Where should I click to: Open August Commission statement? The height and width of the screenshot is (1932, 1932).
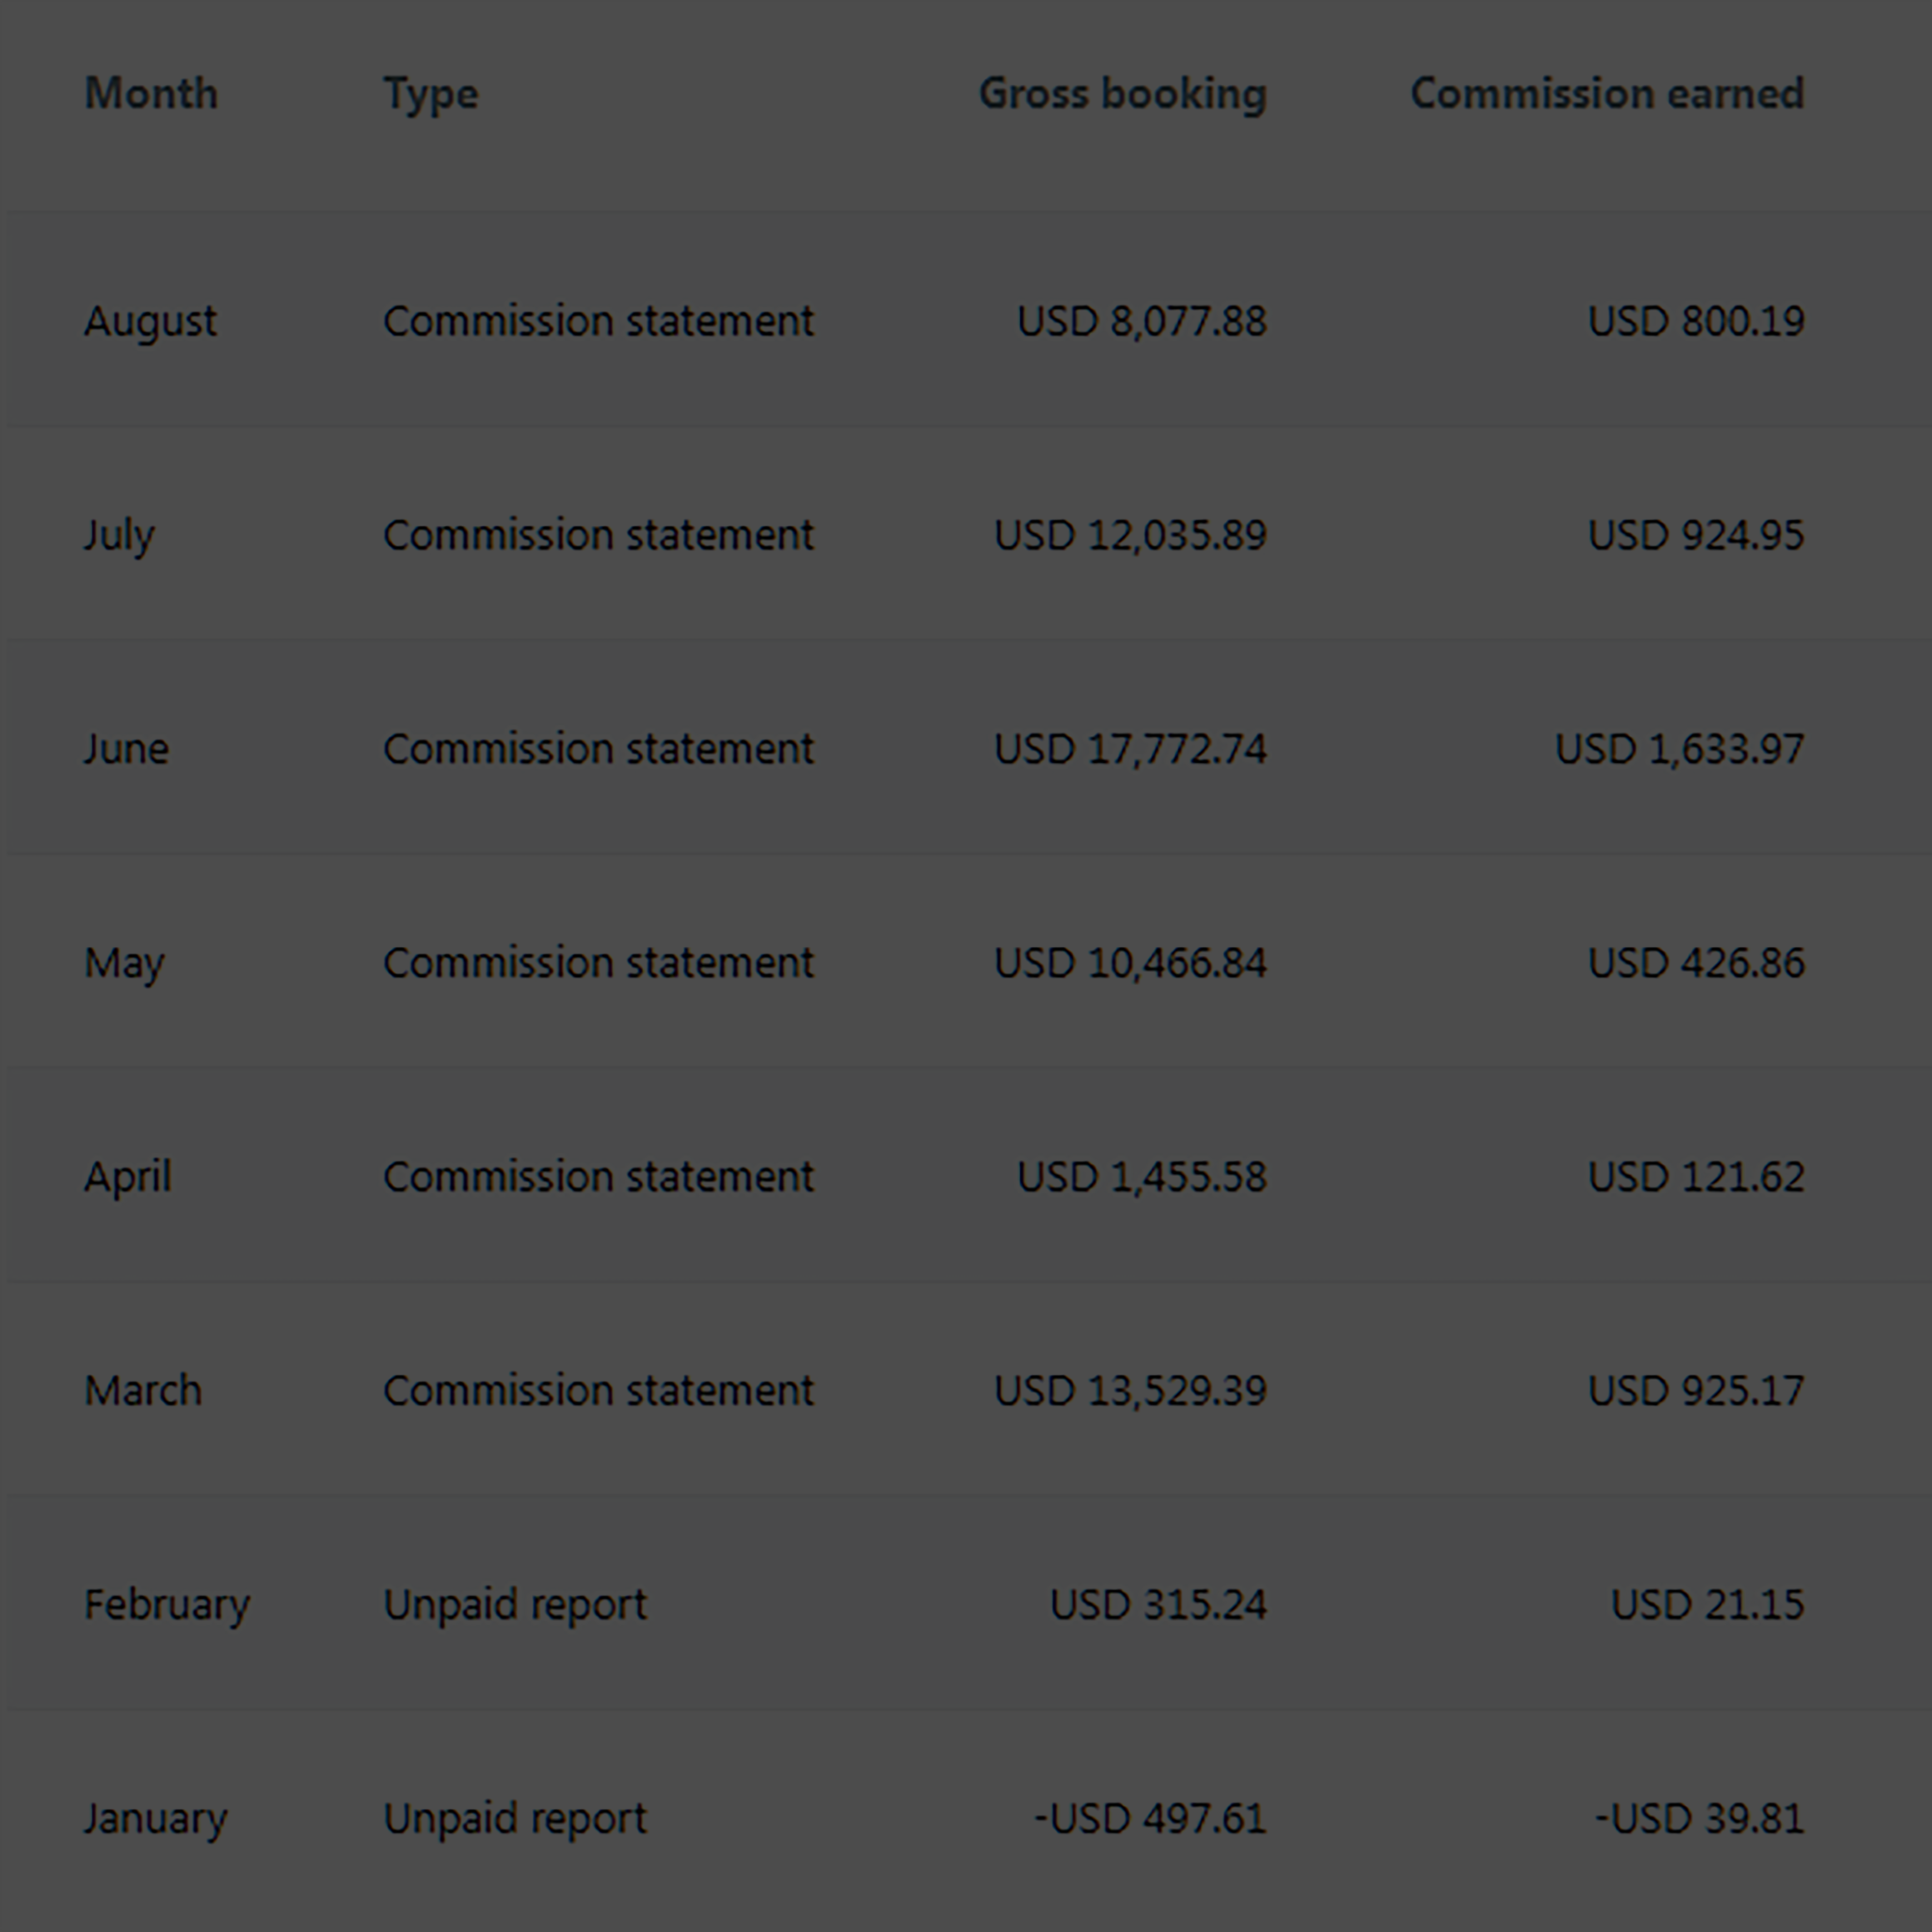point(598,321)
